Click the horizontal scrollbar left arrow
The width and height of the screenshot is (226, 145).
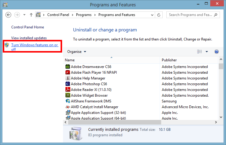65,122
